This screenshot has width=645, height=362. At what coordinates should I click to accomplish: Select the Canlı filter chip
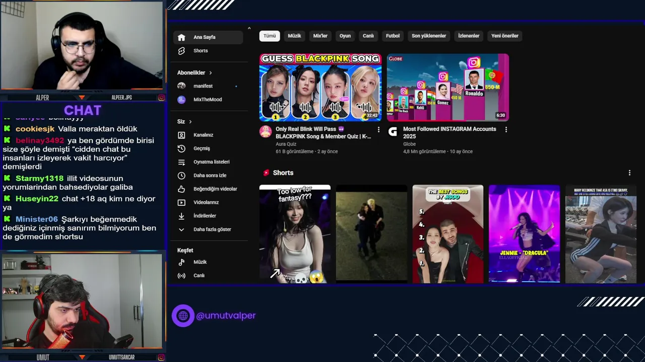click(368, 36)
